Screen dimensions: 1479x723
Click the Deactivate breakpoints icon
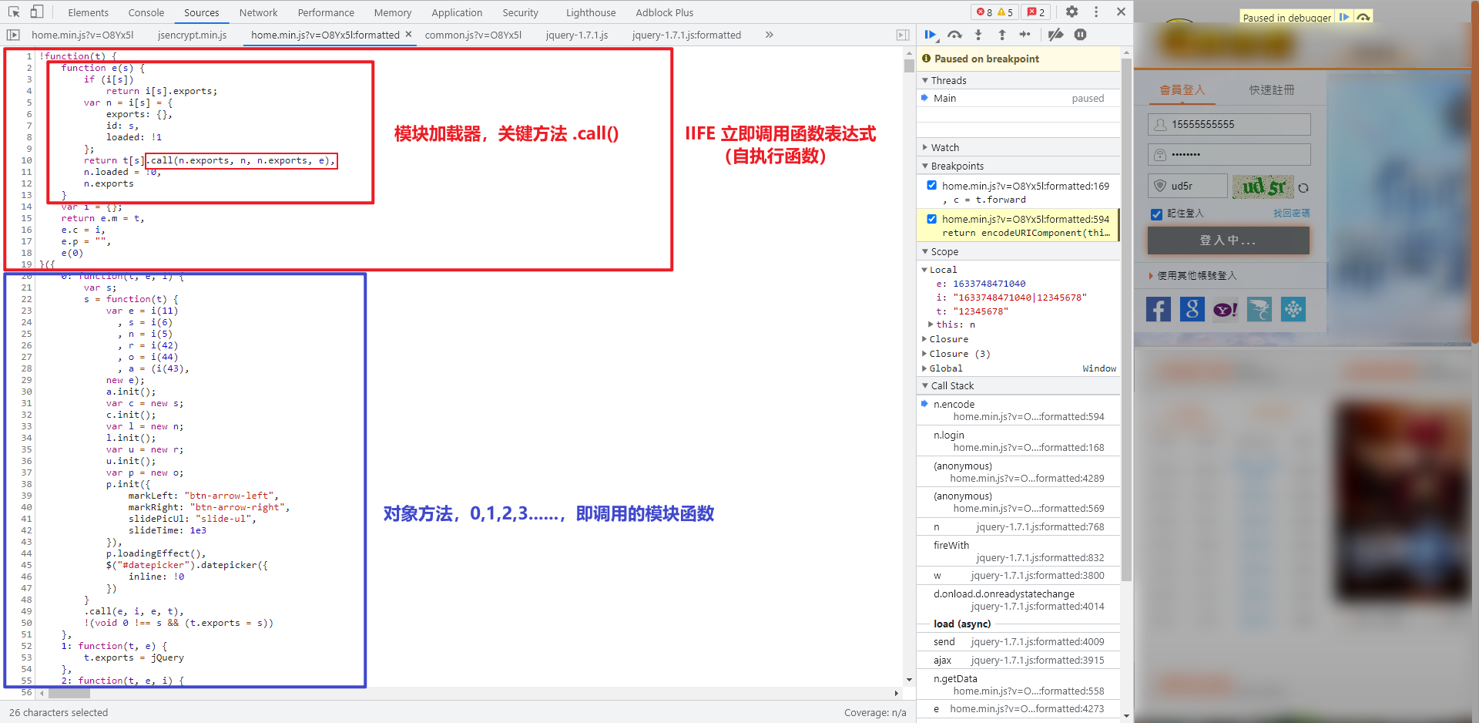pos(1055,35)
